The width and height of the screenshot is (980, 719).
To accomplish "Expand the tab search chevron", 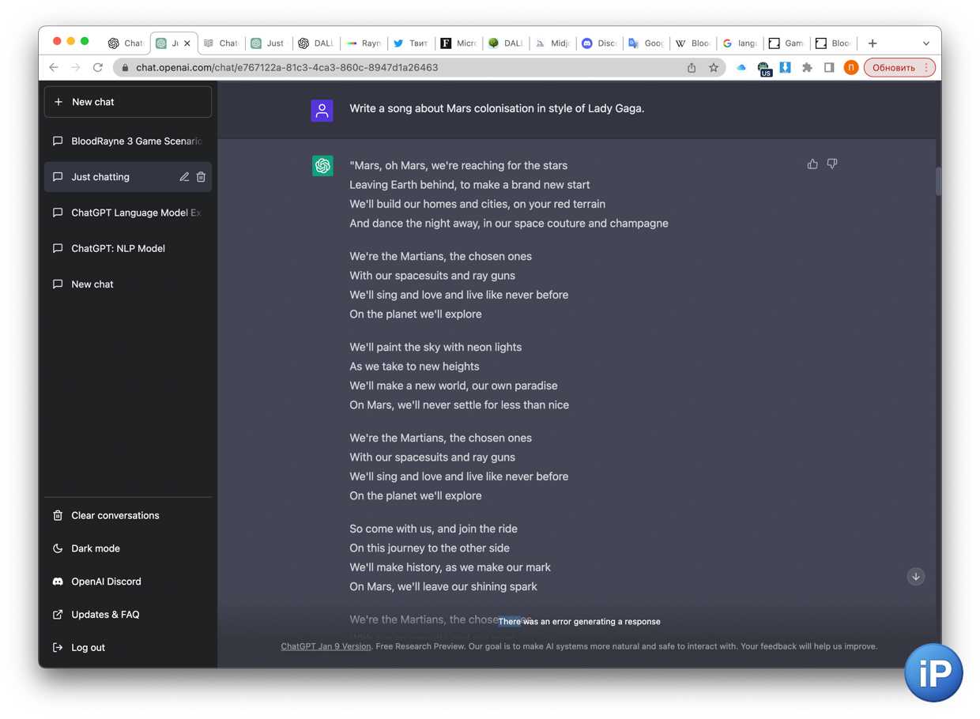I will coord(926,43).
